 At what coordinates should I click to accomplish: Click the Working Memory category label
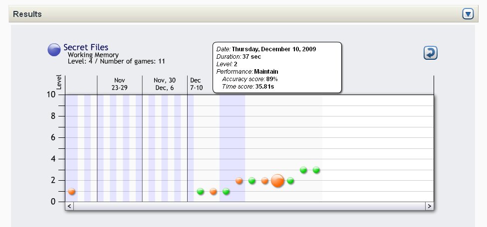pos(93,55)
